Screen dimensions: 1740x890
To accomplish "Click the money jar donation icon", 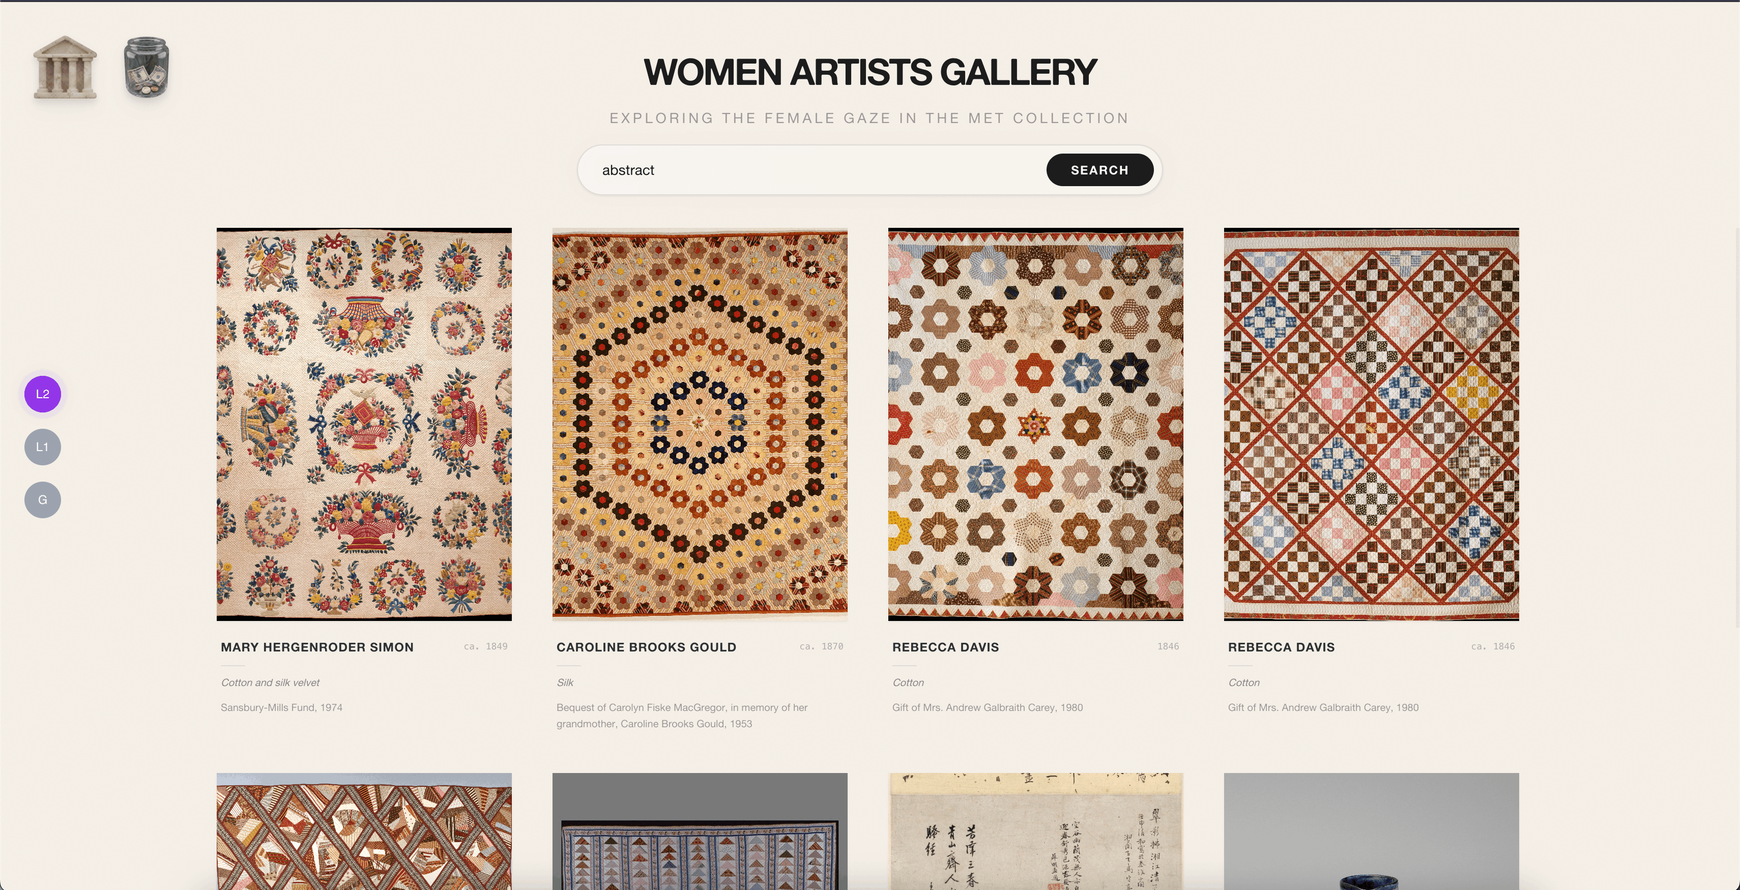I will (x=147, y=68).
